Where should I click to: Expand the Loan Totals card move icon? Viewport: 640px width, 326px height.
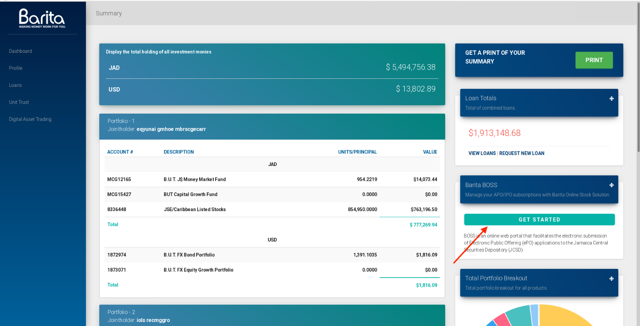[x=611, y=98]
